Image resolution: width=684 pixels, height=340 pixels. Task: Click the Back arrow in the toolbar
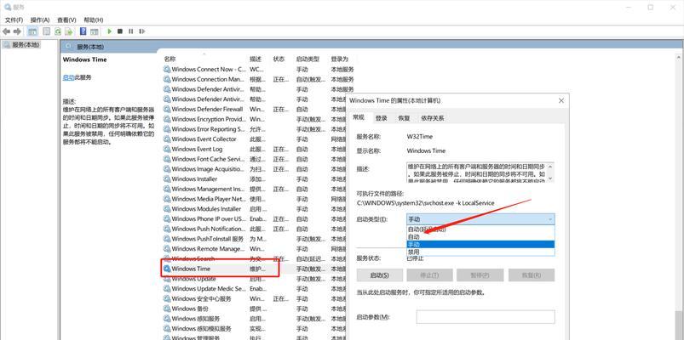[x=6, y=31]
